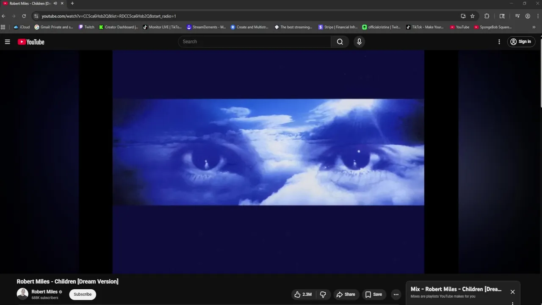Open more actions ellipsis under video
This screenshot has height=305, width=542.
click(x=396, y=294)
